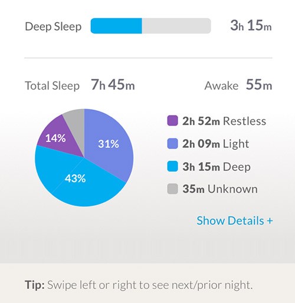Expand sleep info with Show Details +
The height and width of the screenshot is (303, 295).
(x=235, y=220)
